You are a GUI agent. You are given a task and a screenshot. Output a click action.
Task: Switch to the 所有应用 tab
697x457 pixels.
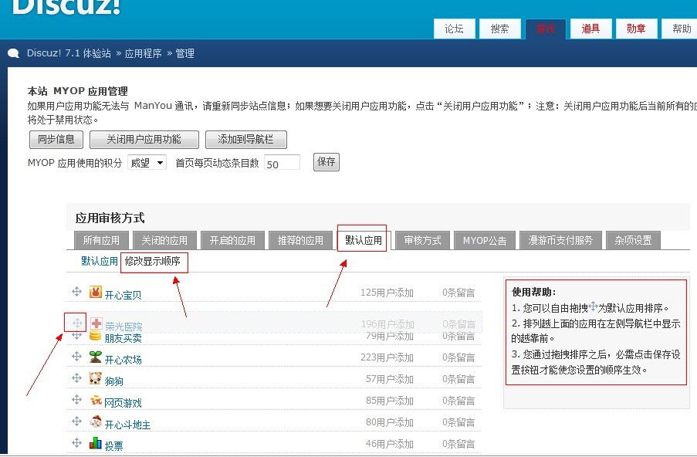pos(101,241)
